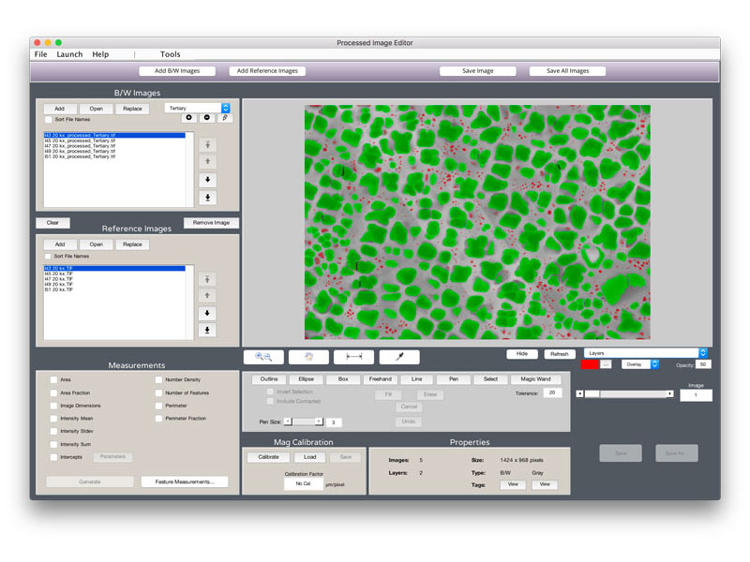The height and width of the screenshot is (562, 750).
Task: Open the Overlay blend mode dropdown
Action: pos(640,364)
